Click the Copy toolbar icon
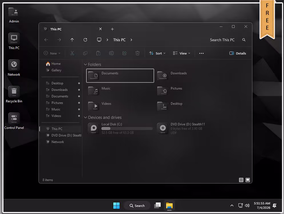The height and width of the screenshot is (214, 284). point(85,53)
